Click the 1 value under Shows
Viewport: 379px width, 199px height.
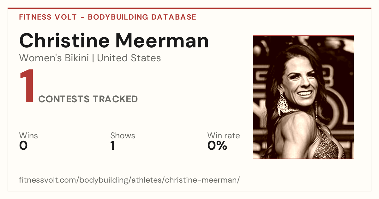click(112, 146)
